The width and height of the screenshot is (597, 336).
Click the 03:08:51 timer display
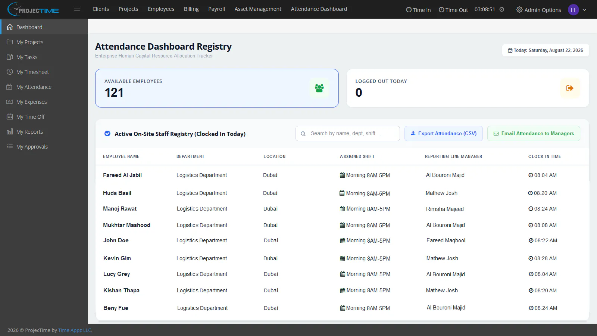pyautogui.click(x=485, y=9)
